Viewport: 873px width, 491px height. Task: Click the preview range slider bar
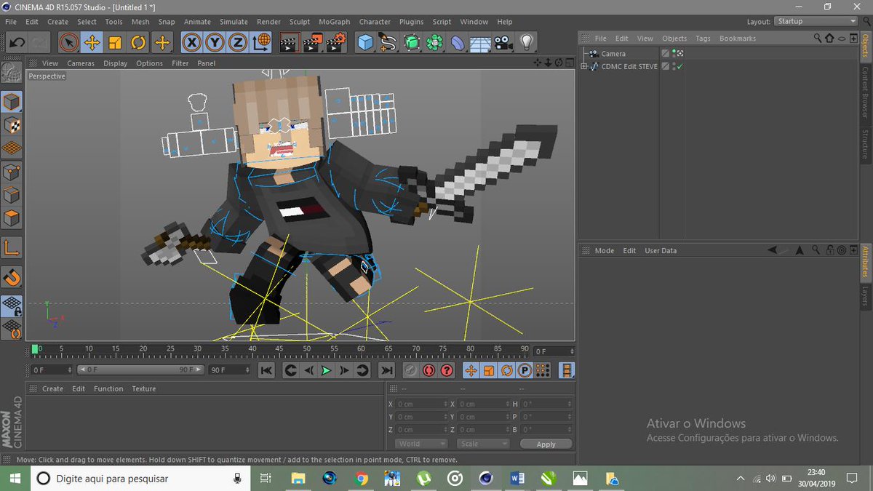(141, 370)
